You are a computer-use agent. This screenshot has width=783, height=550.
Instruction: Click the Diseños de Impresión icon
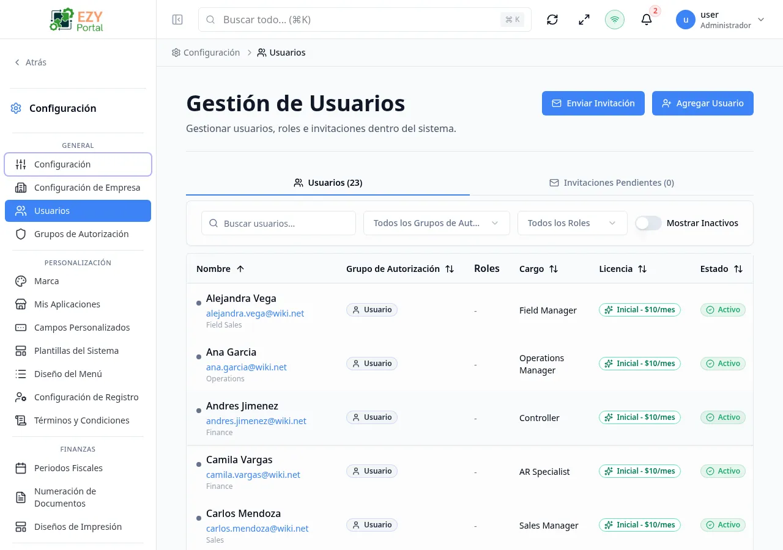[21, 527]
